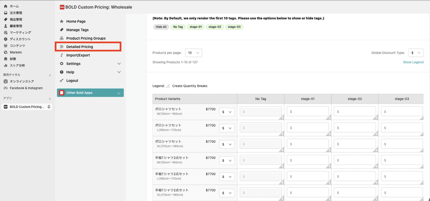Screen dimensions: 430x201
Task: Open Facebook & Instagram channel link
Action: 26,88
